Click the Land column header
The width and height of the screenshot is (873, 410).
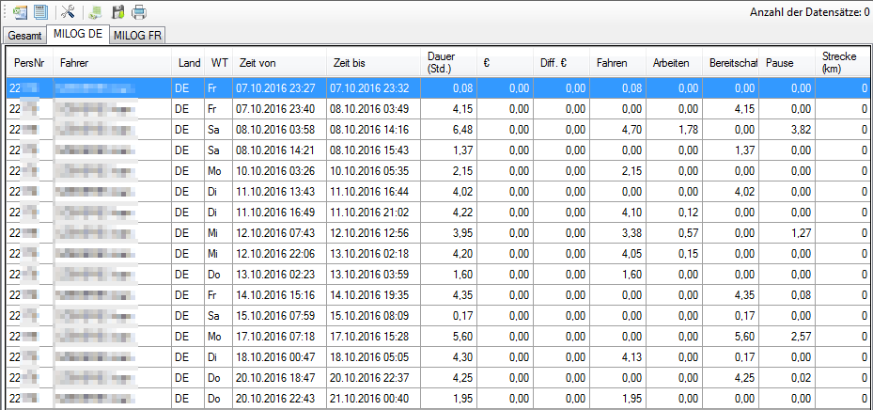(x=189, y=63)
